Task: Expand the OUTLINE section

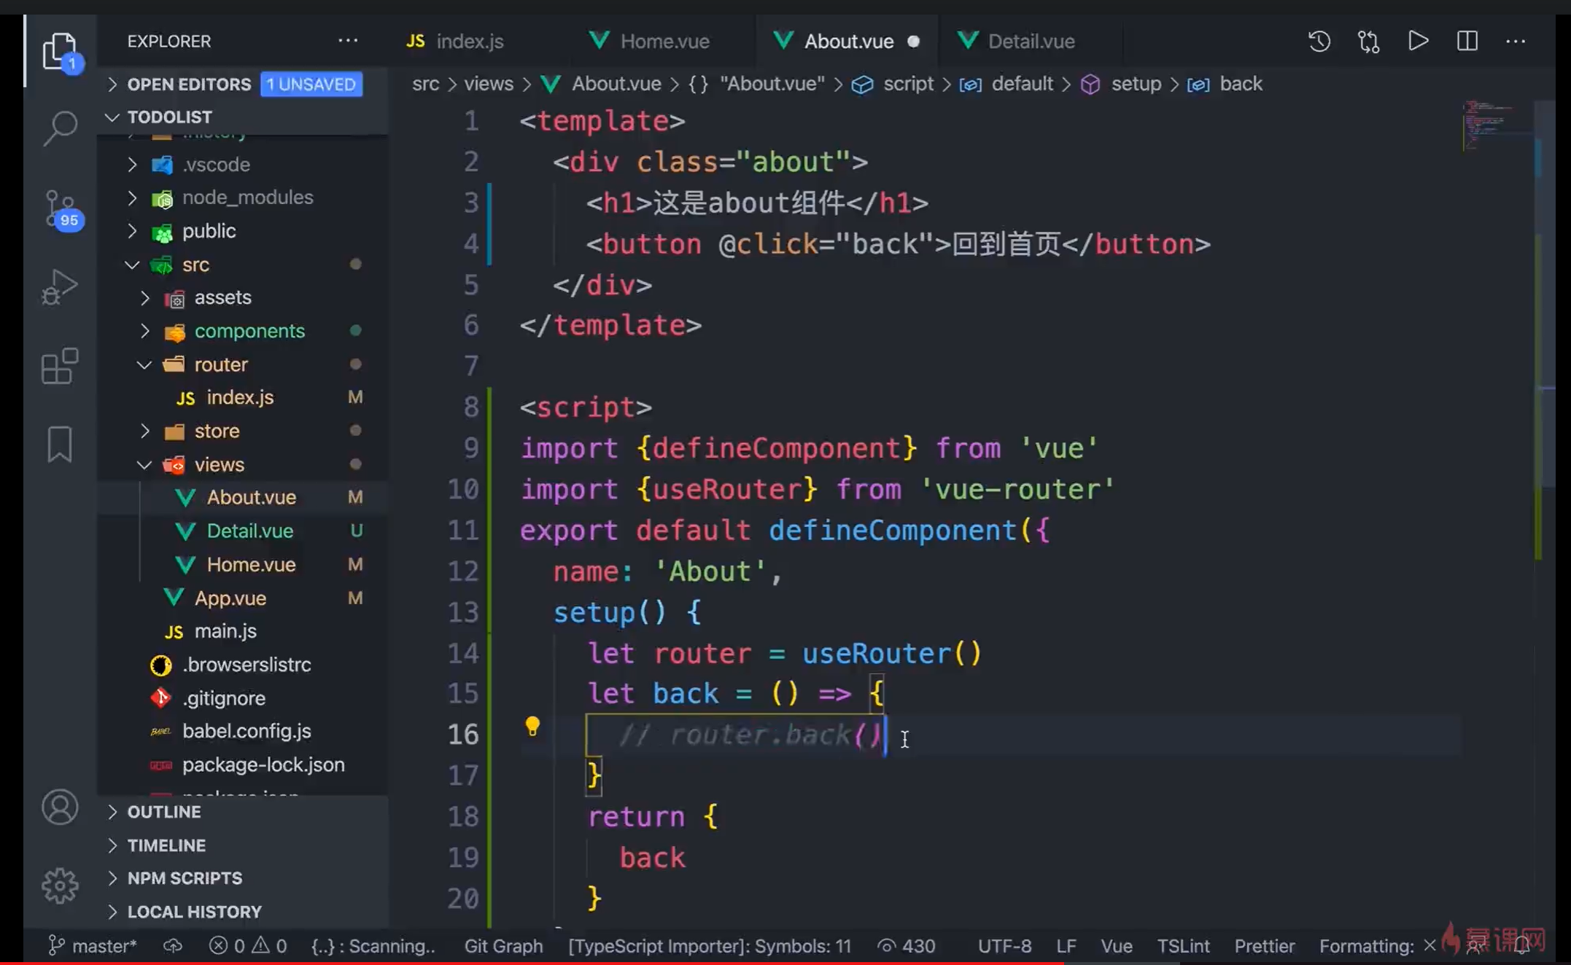Action: point(164,812)
